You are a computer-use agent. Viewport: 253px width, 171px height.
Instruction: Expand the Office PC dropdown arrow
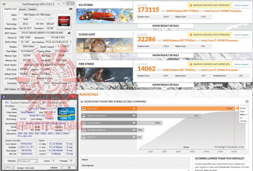(134, 137)
